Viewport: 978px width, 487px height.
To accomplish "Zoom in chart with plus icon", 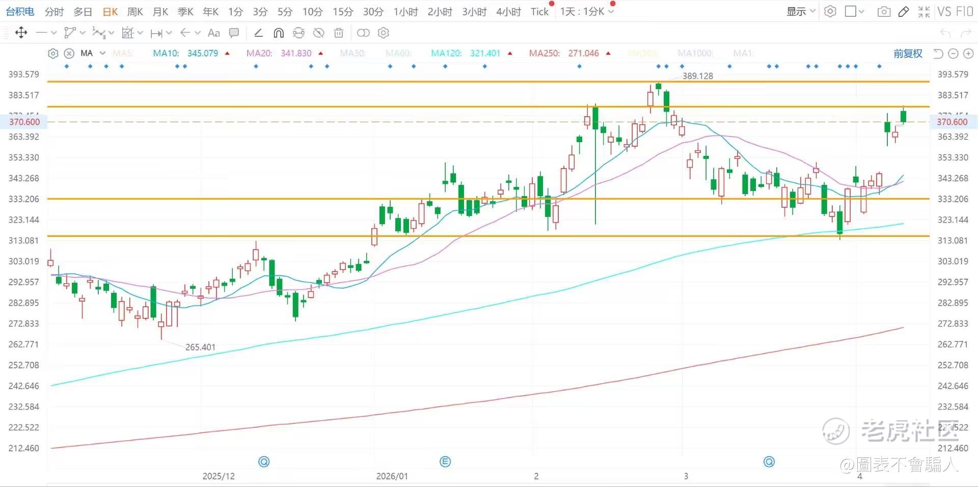I will click(968, 53).
